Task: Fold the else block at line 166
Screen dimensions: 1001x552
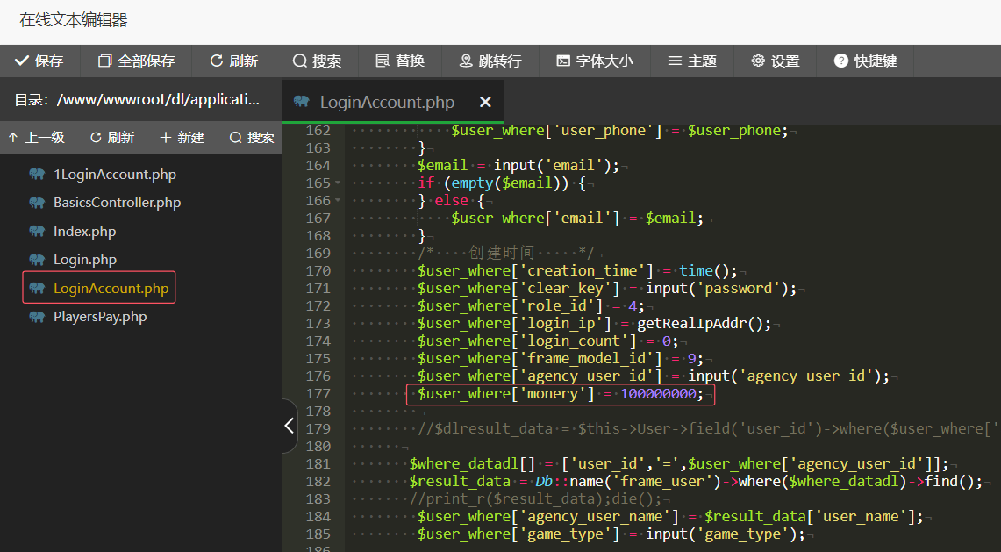Action: click(339, 201)
